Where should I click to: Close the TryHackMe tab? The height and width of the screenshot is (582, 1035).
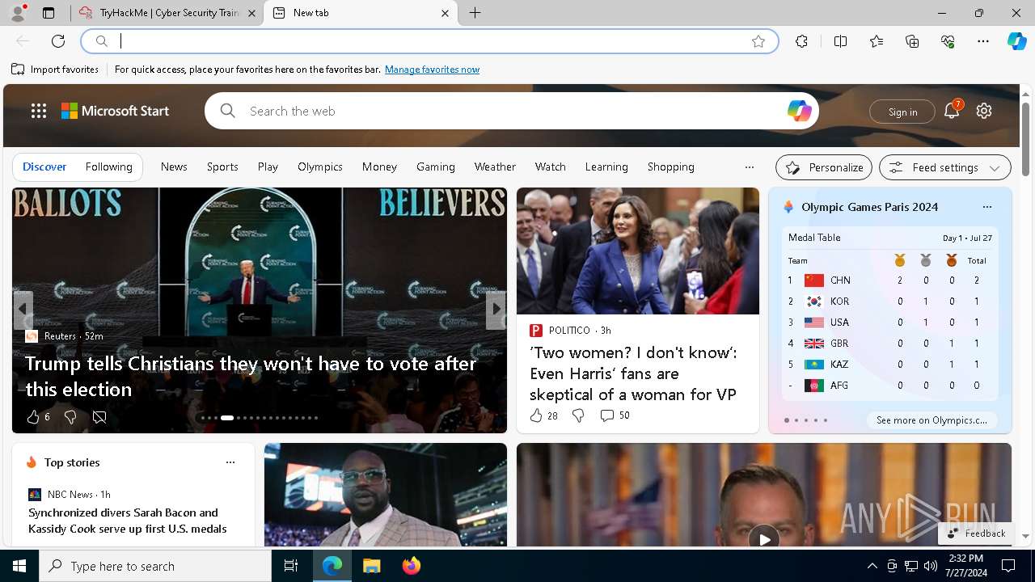point(251,13)
